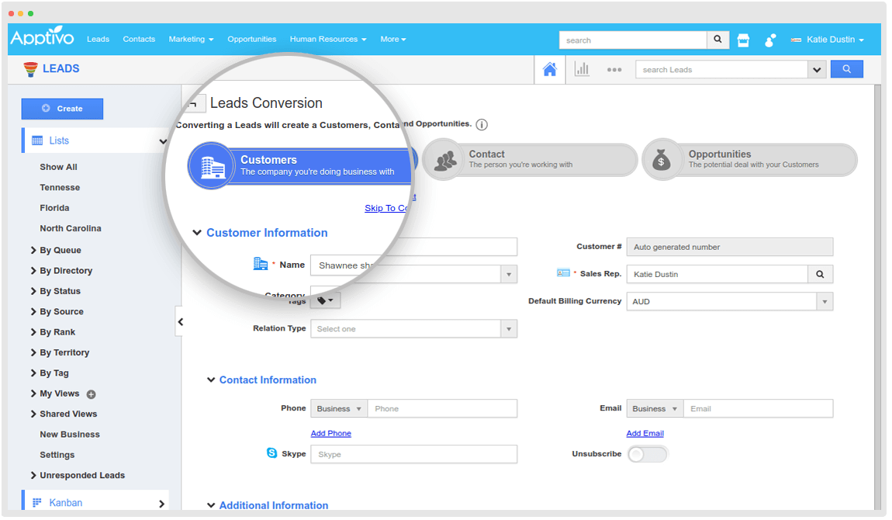Open the Relation Type dropdown
Screen dimensions: 892x520
tap(509, 328)
